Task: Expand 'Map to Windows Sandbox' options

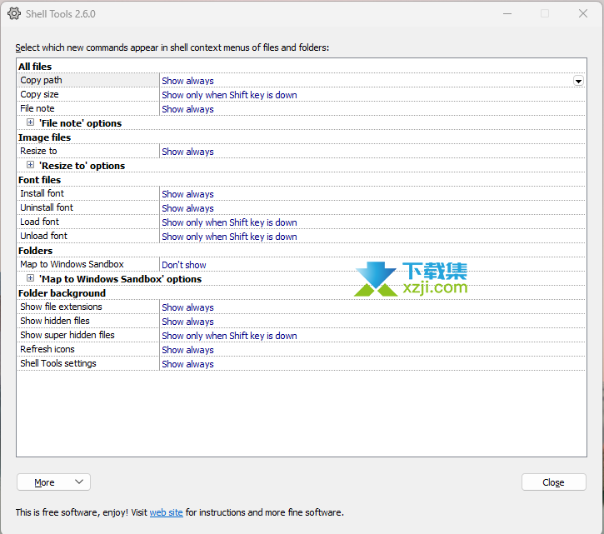Action: 30,278
